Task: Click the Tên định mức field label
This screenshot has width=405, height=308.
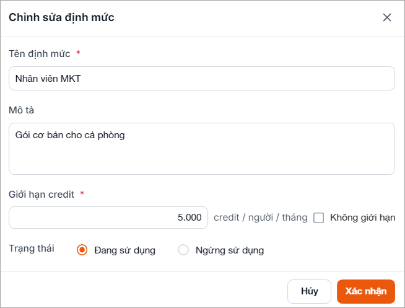Action: (40, 53)
